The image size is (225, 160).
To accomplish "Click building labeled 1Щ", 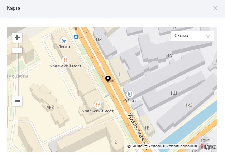I will 174,93.
